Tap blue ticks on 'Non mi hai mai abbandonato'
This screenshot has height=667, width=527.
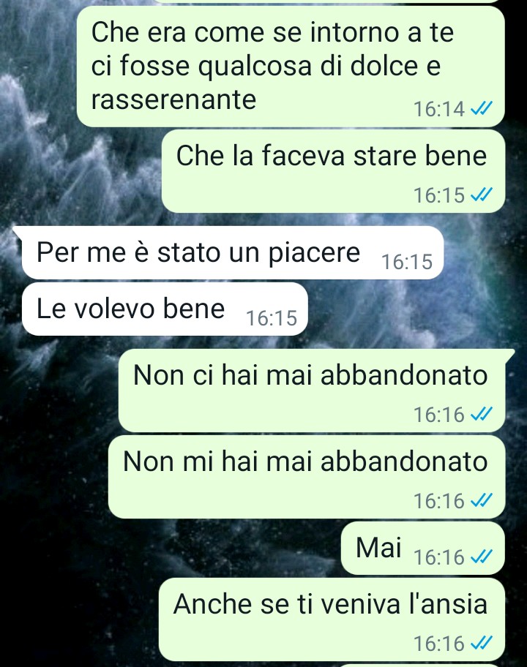[x=482, y=500]
